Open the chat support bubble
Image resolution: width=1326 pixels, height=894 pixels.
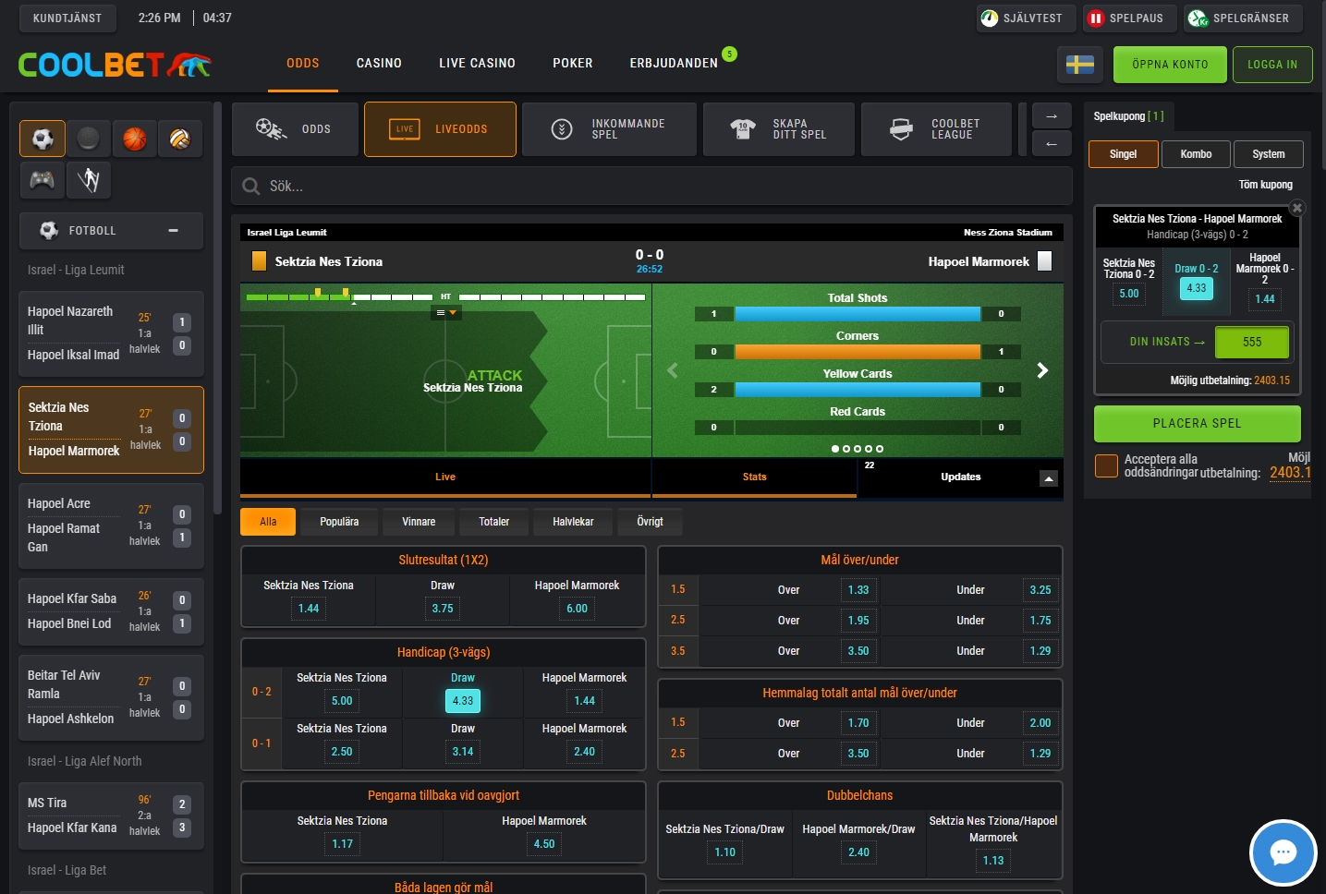[x=1283, y=852]
